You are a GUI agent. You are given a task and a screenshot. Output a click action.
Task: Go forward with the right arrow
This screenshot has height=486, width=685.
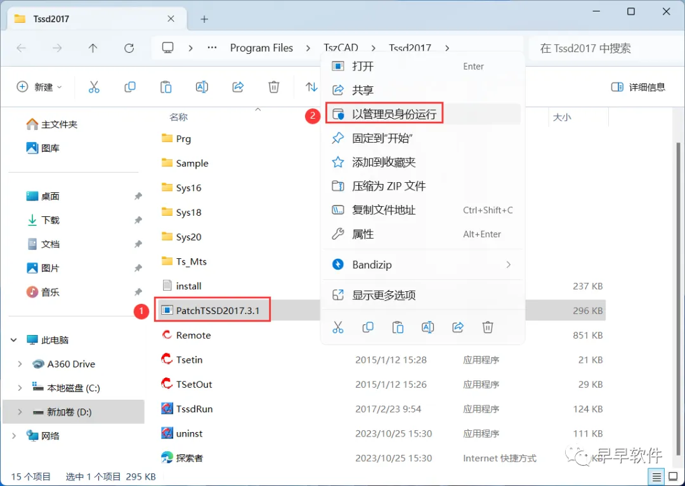[57, 48]
